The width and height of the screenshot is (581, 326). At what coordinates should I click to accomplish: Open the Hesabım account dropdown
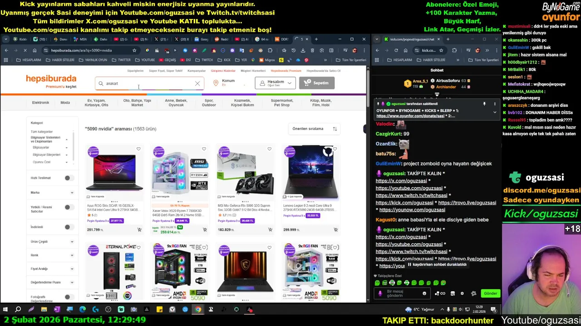coord(276,83)
